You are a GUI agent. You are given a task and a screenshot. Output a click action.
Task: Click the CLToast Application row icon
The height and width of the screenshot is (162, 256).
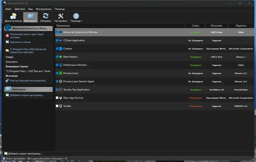60,40
